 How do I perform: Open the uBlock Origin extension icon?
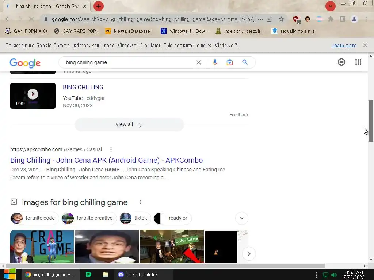point(297,20)
